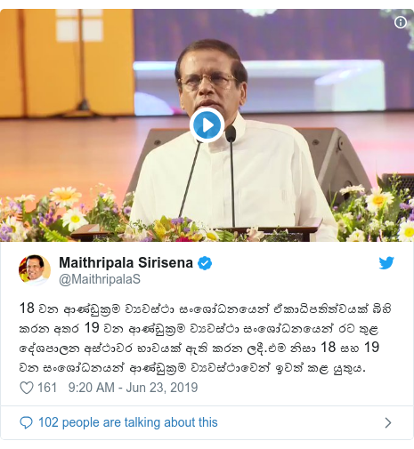Click the verified badge checkmark

[x=205, y=263]
